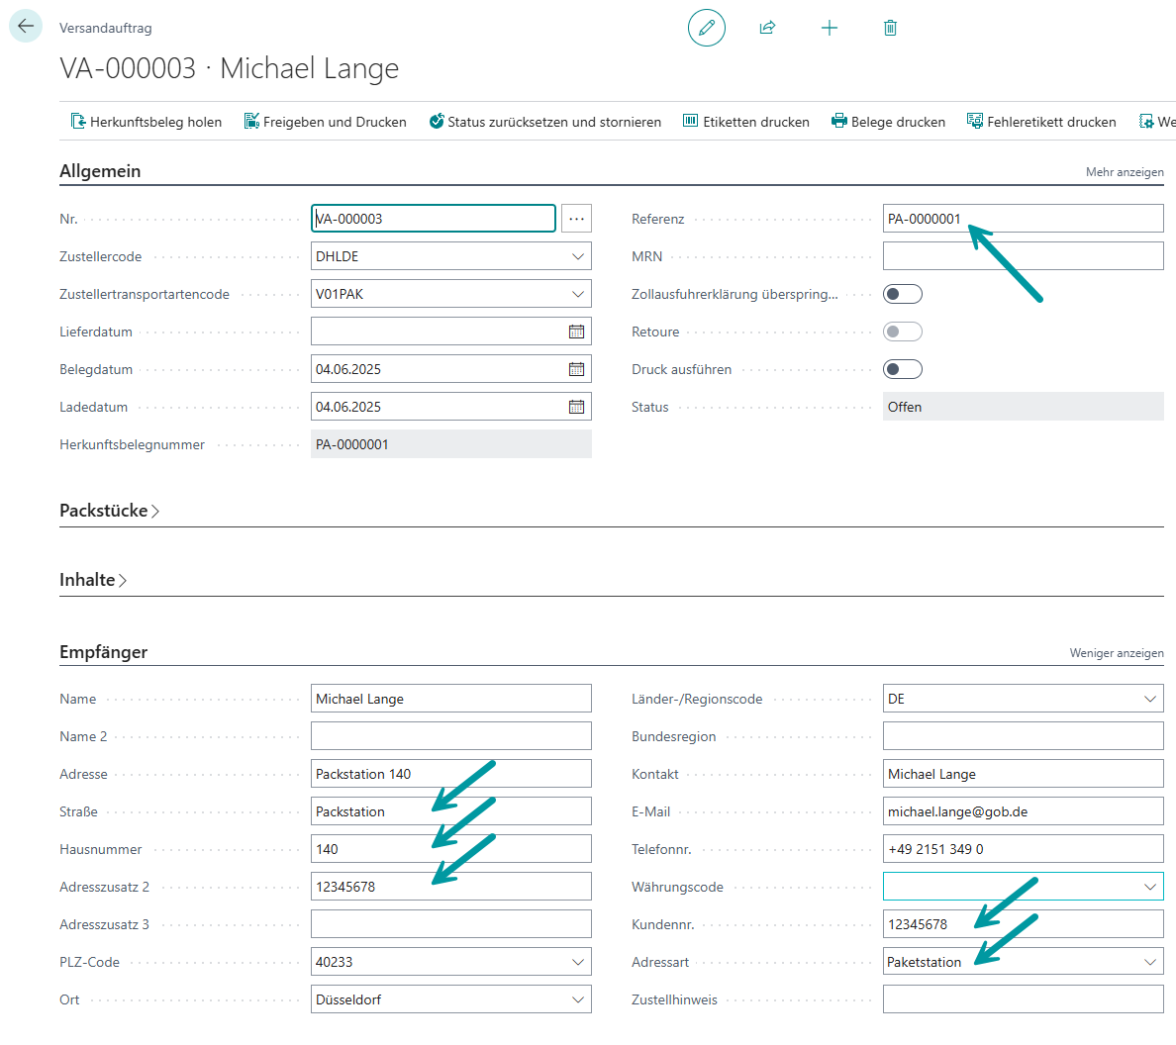Click the ellipsis button next to Nr.
Screen dimensions: 1176x1045
pos(576,219)
